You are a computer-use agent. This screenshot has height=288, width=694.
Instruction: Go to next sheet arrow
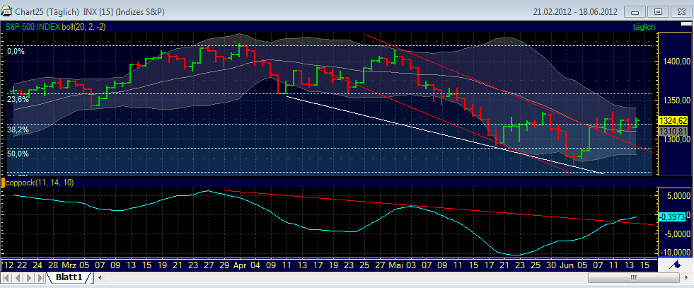point(29,278)
